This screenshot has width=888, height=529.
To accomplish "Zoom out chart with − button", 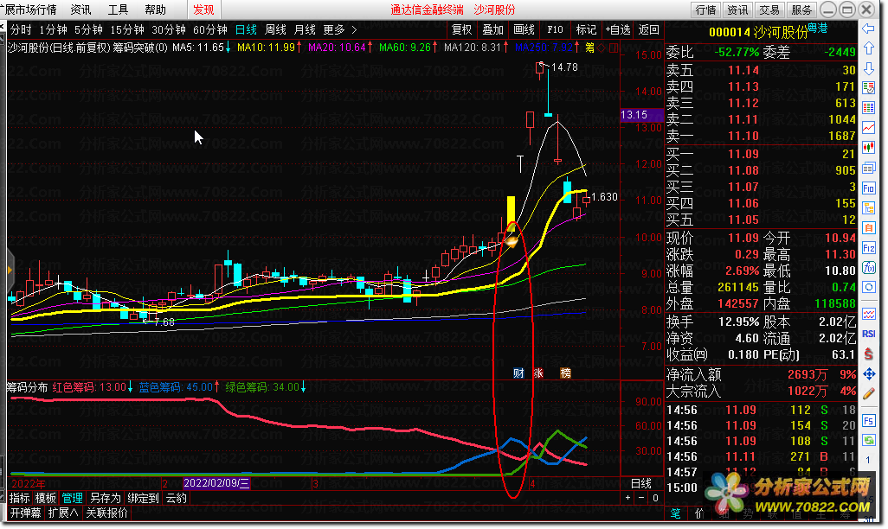I will click(x=641, y=498).
